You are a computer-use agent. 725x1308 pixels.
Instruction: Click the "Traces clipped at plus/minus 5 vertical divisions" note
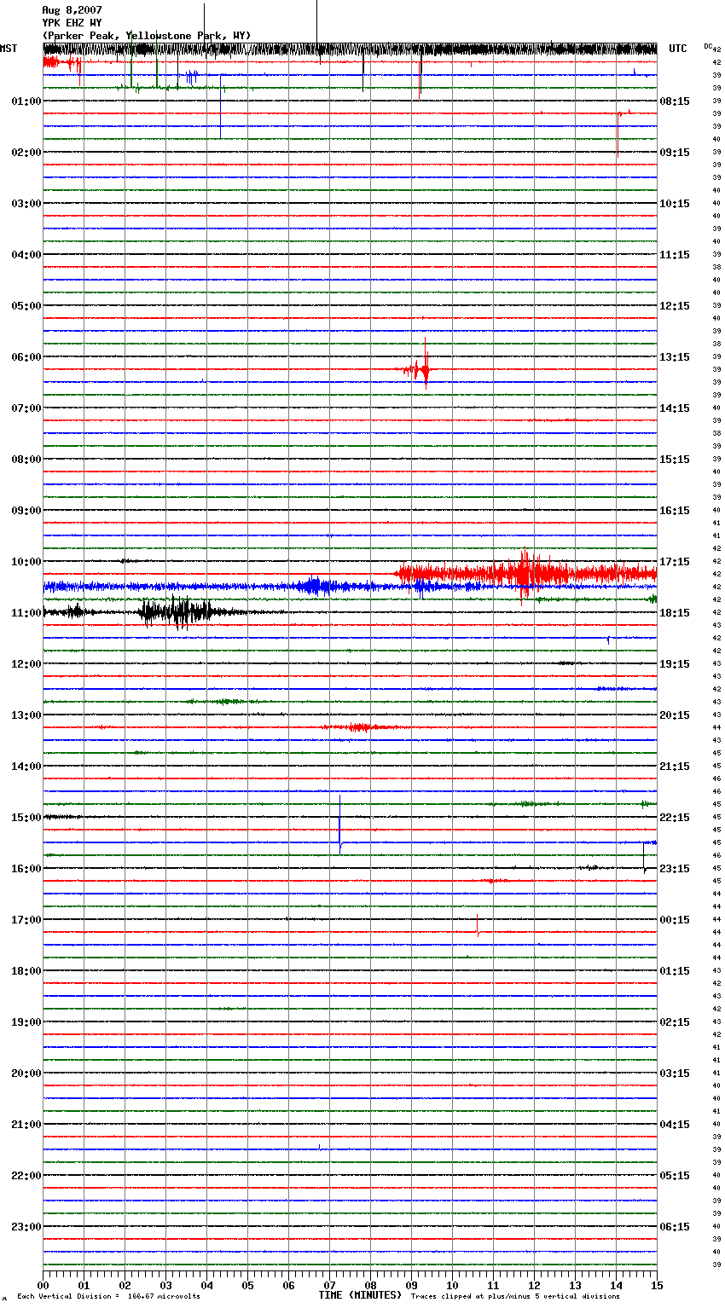515,1296
